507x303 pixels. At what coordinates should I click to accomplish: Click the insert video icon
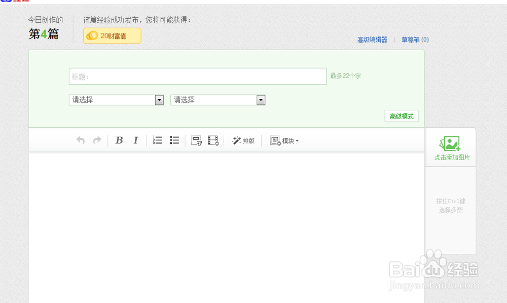213,140
